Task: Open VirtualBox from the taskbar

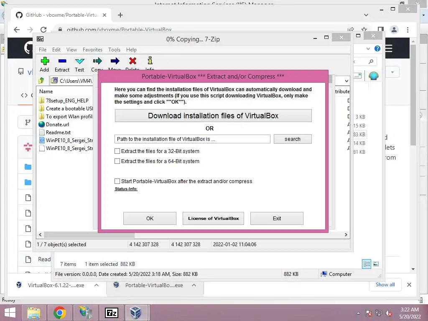Action: pos(135,313)
